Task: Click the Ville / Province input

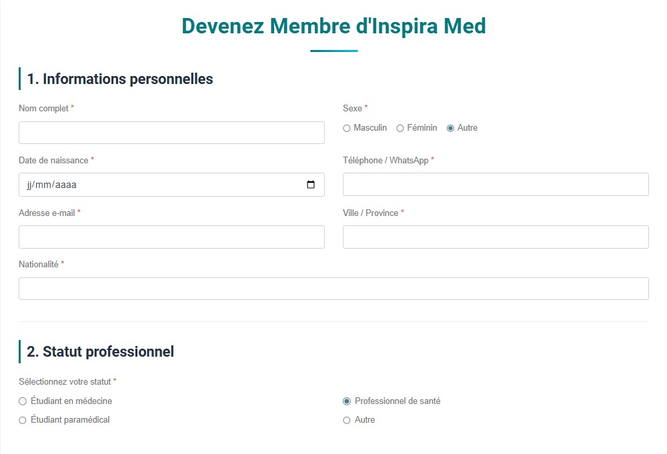Action: (x=494, y=237)
